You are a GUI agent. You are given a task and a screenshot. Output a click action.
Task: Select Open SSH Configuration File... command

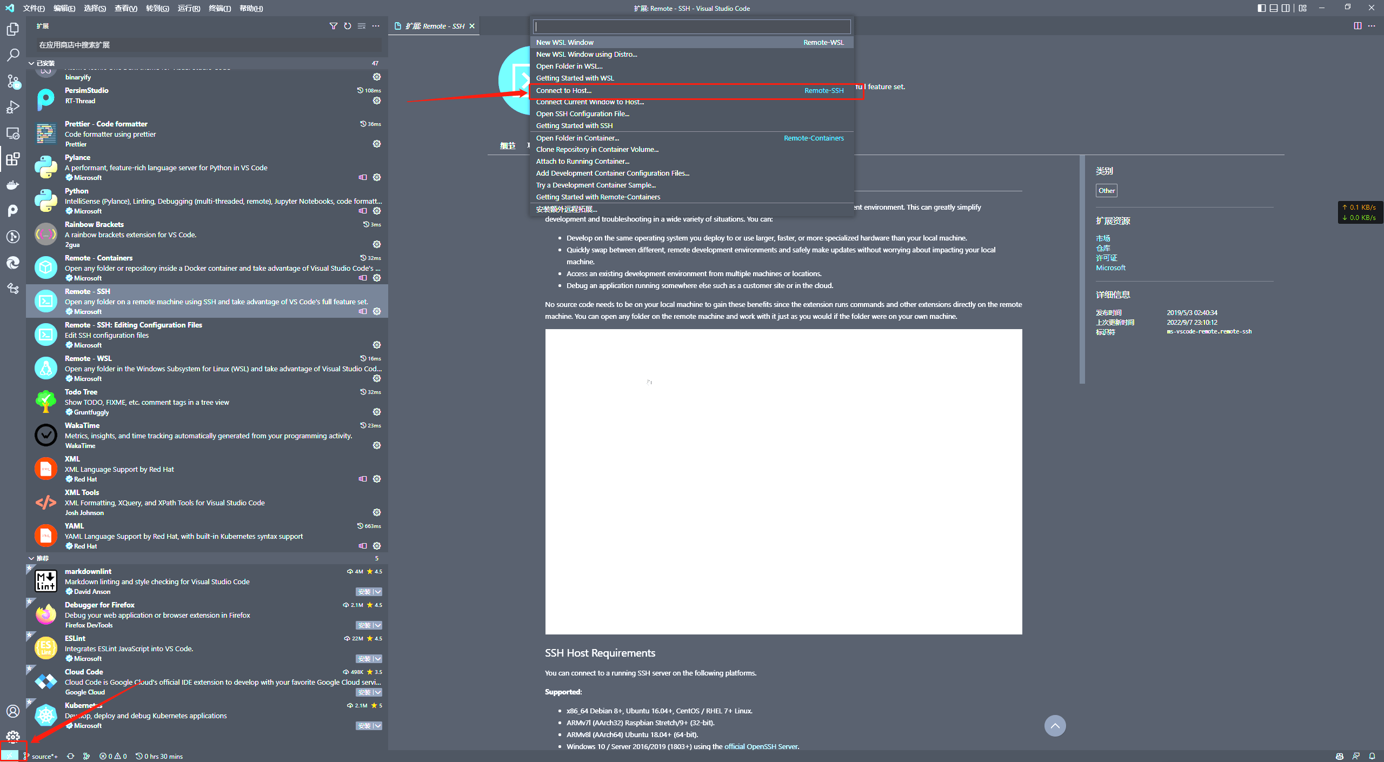pos(691,113)
